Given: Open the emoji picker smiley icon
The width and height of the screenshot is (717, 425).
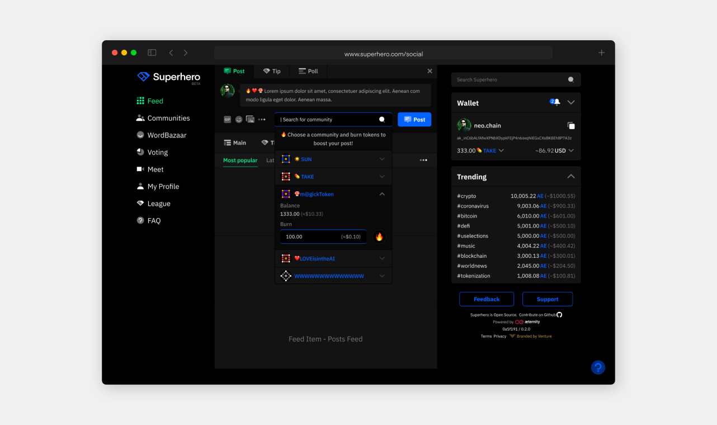Looking at the screenshot, I should (239, 120).
